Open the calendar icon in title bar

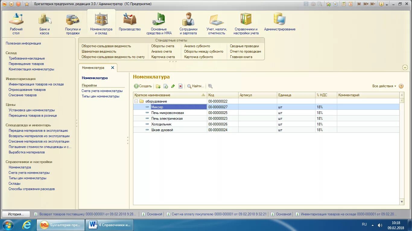pyautogui.click(x=350, y=4)
